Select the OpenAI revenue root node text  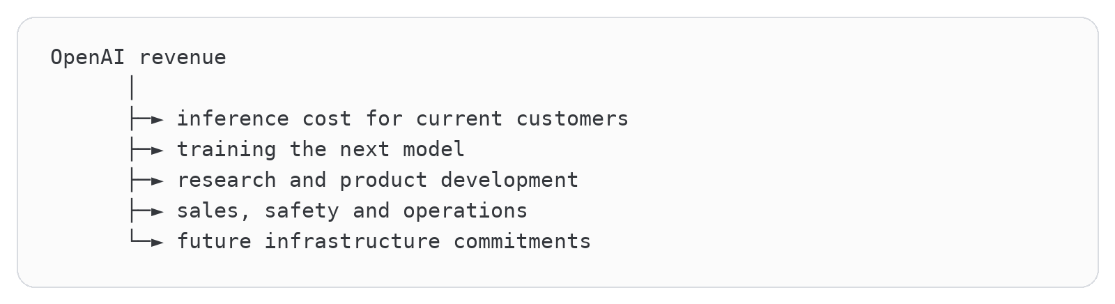click(x=139, y=57)
